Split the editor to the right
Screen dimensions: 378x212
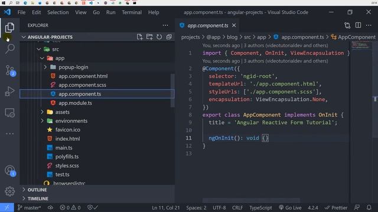[x=359, y=25]
